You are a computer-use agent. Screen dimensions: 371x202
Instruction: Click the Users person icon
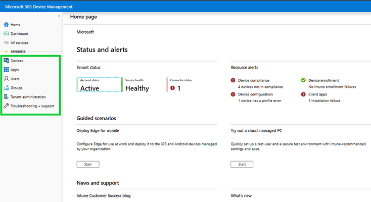(6, 79)
